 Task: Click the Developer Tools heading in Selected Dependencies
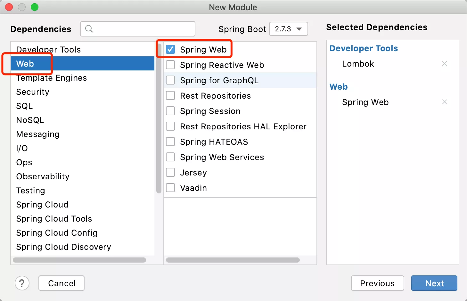point(364,48)
